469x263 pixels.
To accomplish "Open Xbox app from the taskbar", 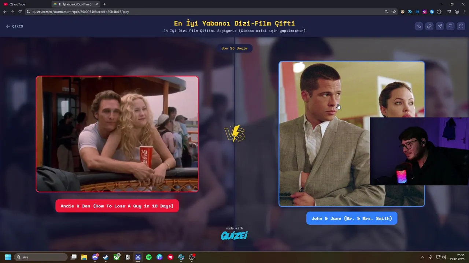I will tap(117, 257).
